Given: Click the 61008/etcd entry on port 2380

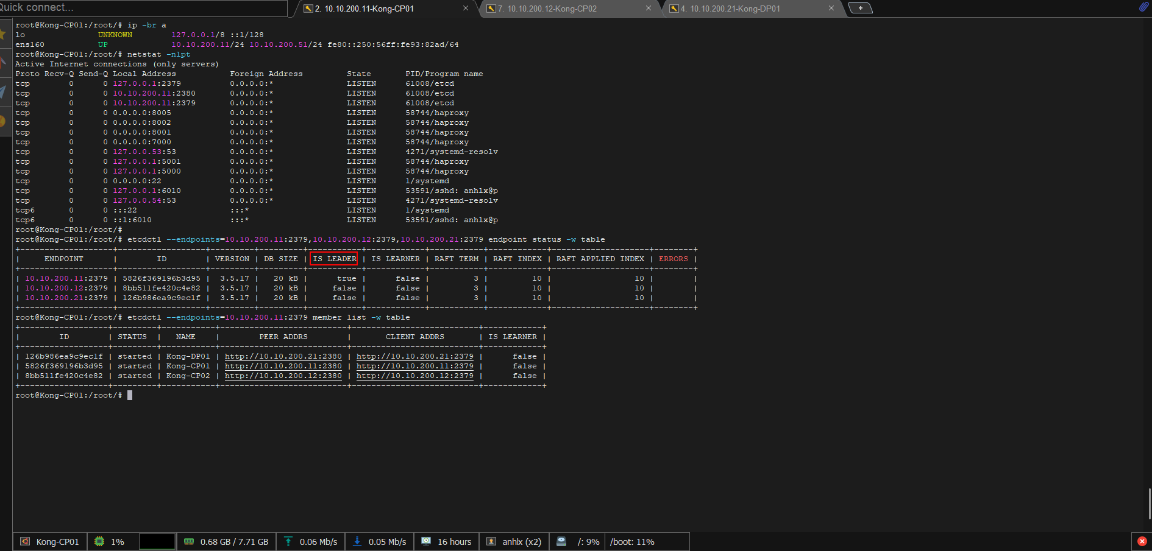Looking at the screenshot, I should (x=430, y=93).
